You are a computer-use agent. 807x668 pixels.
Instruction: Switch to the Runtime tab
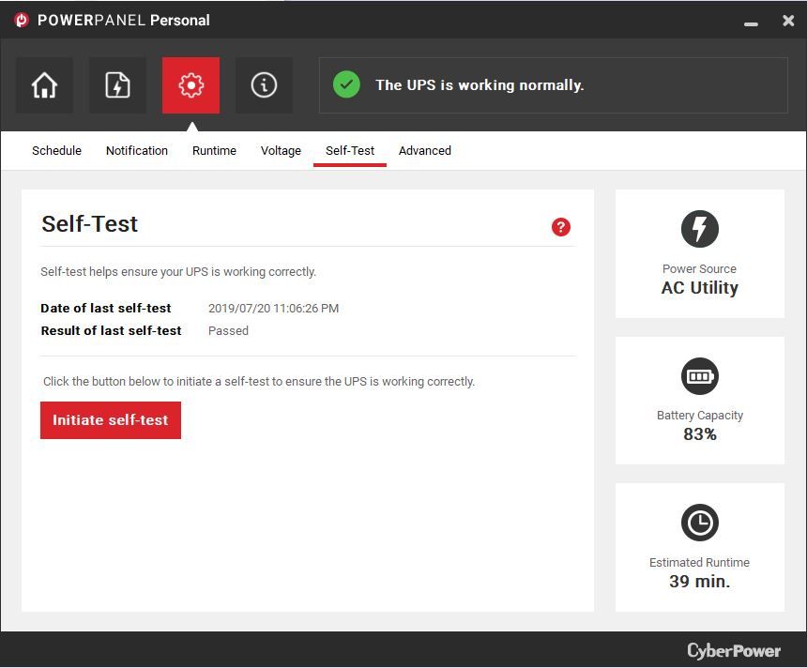[214, 151]
